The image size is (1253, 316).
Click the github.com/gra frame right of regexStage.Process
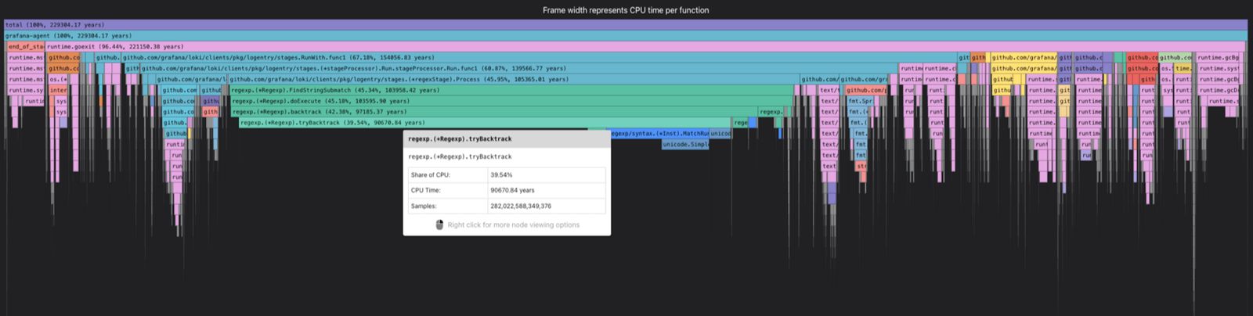click(x=863, y=79)
